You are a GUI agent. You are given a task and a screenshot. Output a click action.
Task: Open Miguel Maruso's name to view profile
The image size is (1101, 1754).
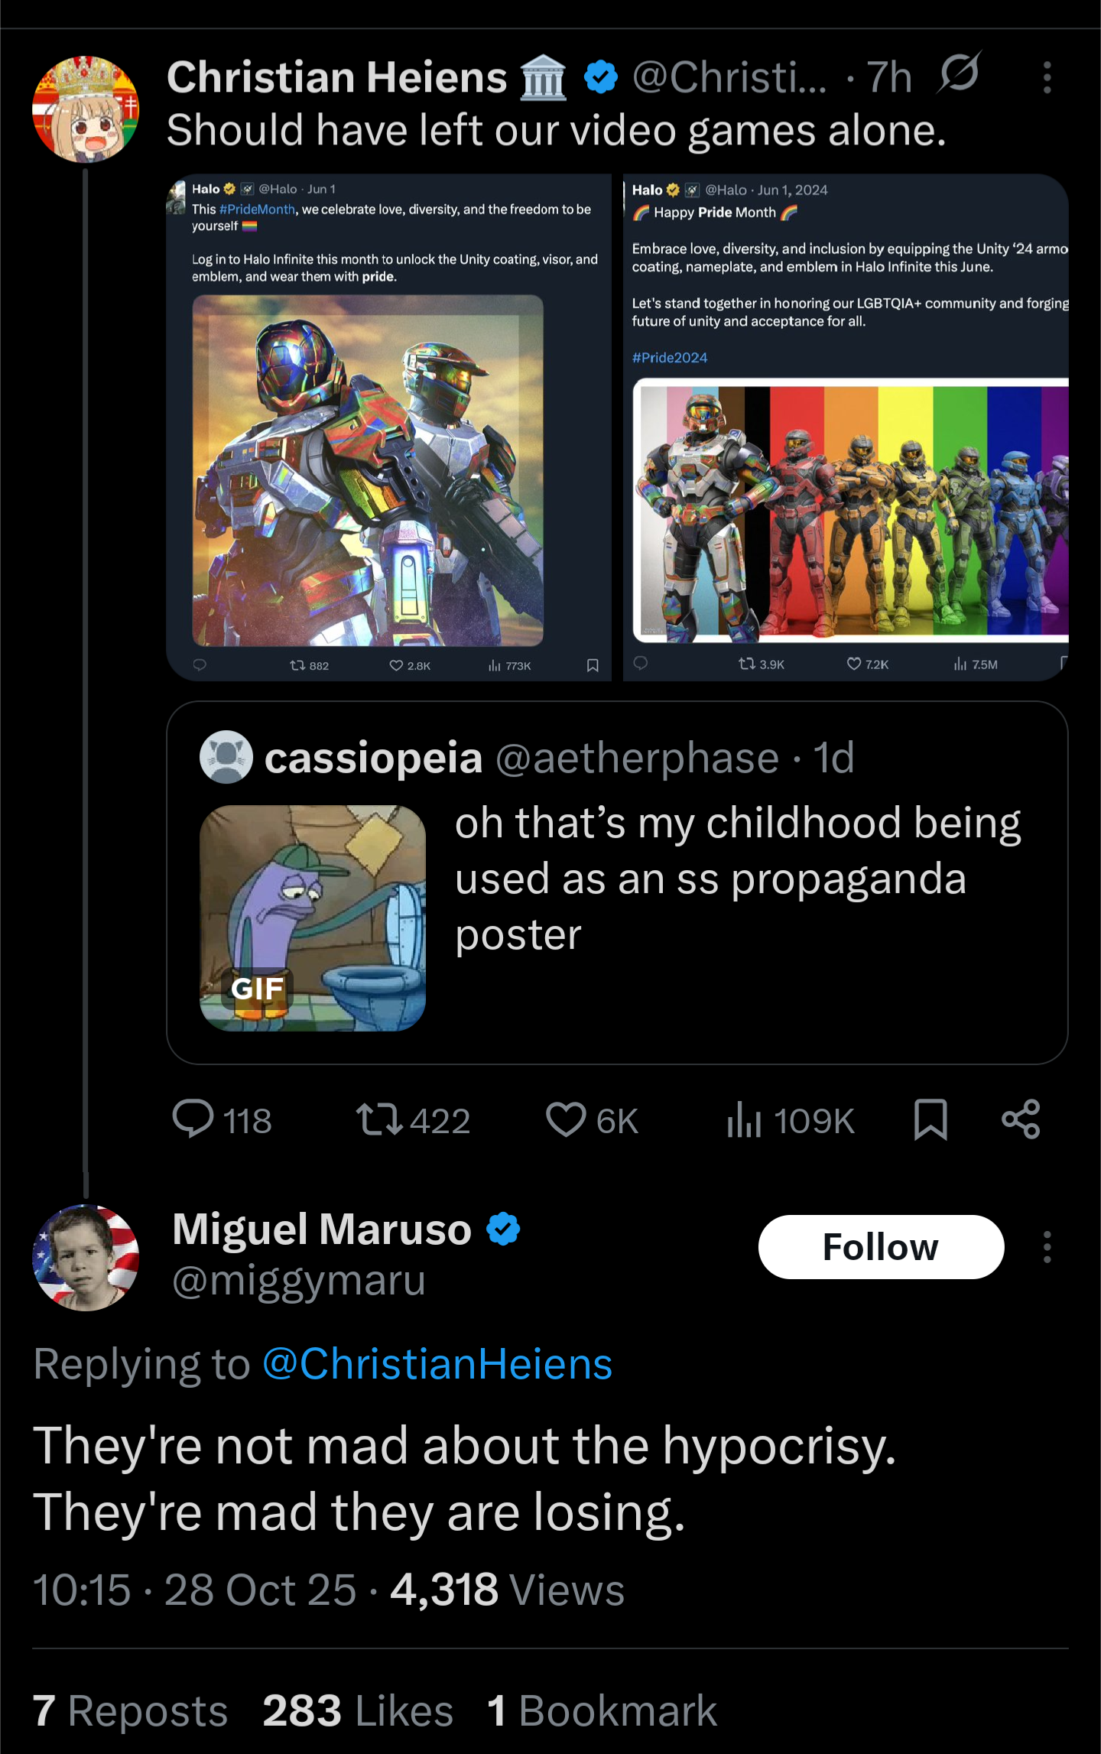[322, 1229]
